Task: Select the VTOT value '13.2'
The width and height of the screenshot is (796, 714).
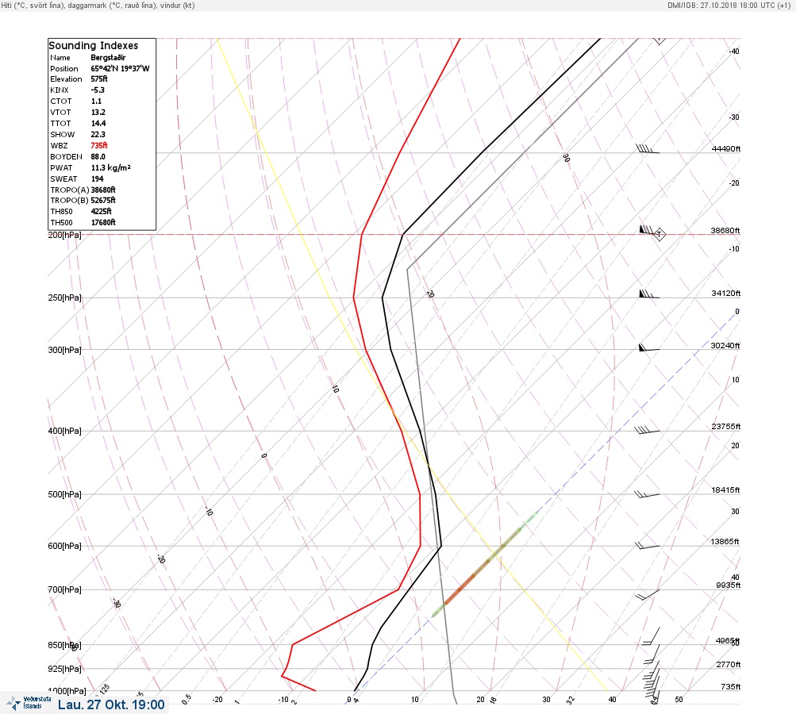Action: [x=98, y=112]
